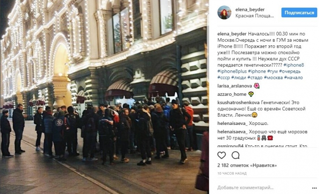Open elena_beyder username in header
319x194 pixels.
click(250, 10)
